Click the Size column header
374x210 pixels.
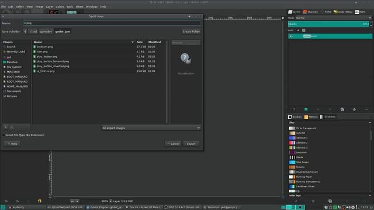140,42
